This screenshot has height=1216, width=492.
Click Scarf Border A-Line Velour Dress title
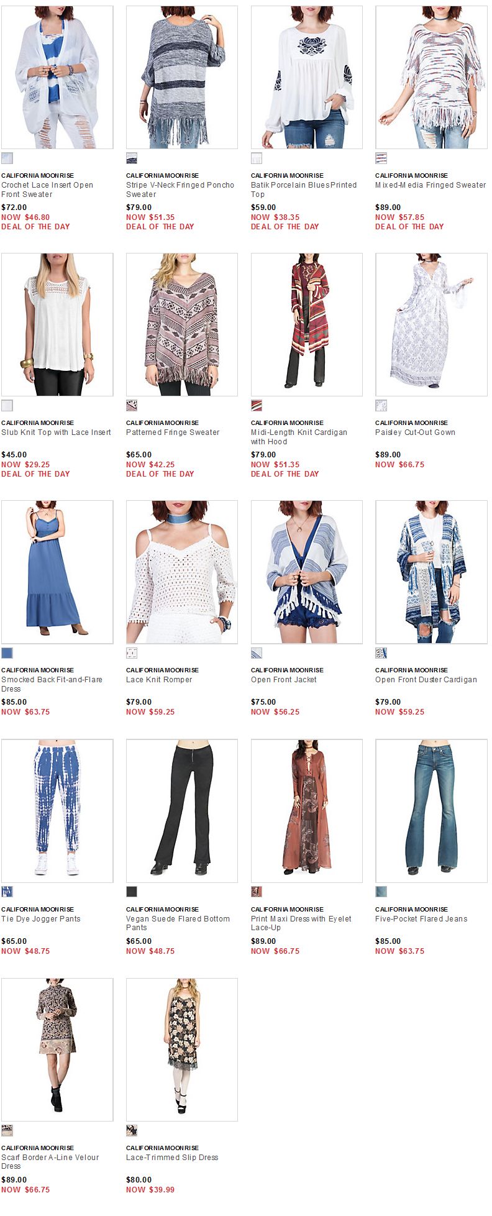pyautogui.click(x=50, y=1162)
